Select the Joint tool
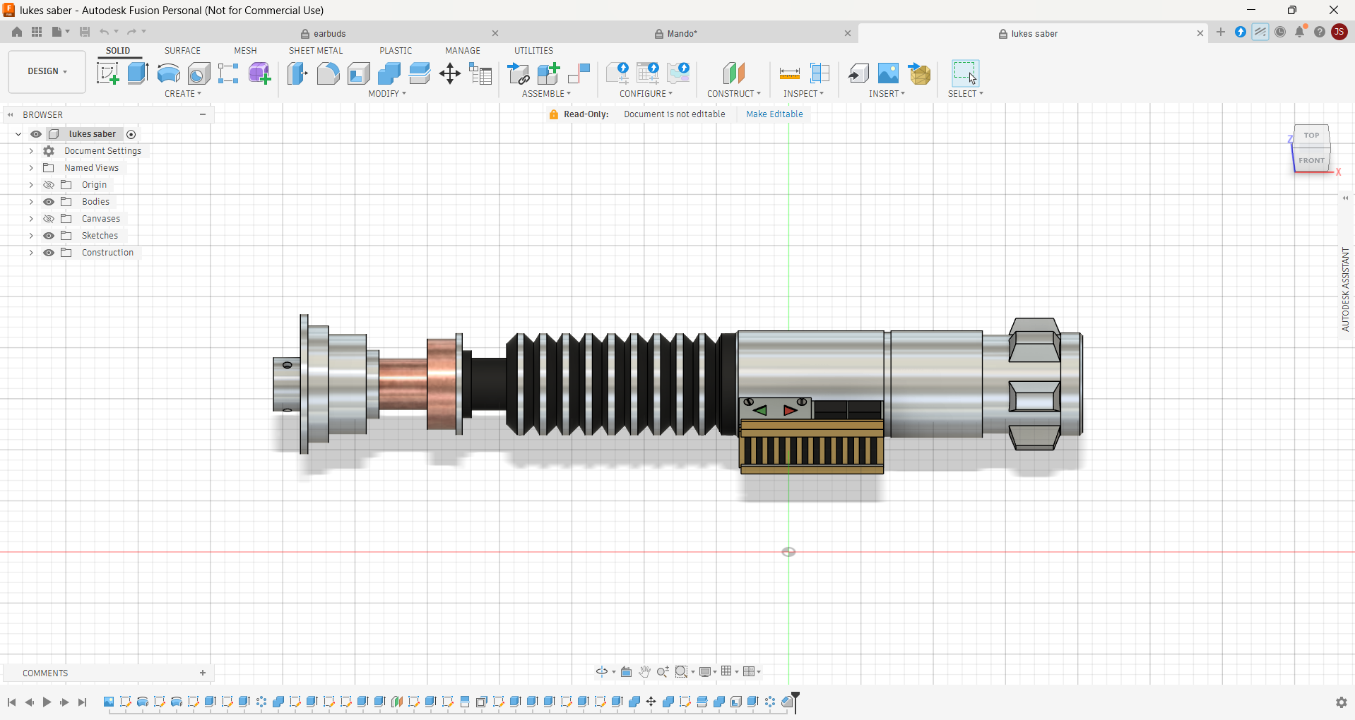The height and width of the screenshot is (720, 1355). (579, 73)
